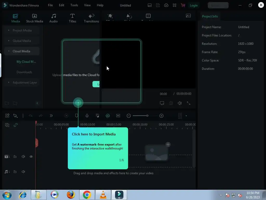Open the shopping cart icon

pyautogui.click(x=183, y=5)
